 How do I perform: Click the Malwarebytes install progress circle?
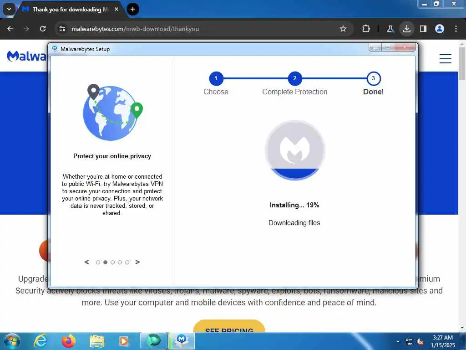coord(295,150)
